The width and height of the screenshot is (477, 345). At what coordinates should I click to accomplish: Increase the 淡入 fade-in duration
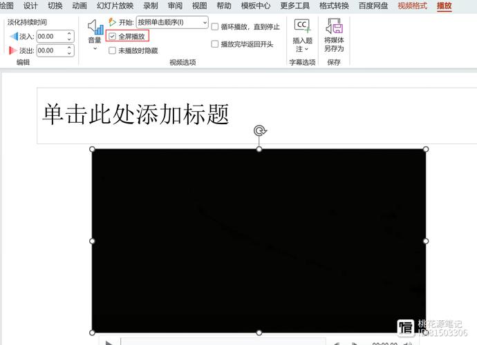[x=69, y=33]
